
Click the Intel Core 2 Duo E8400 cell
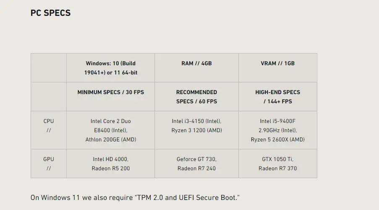tap(111, 130)
